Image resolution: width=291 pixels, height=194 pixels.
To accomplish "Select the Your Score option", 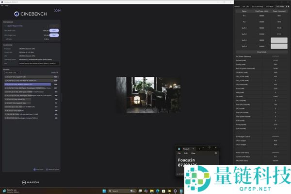I will tap(38, 170).
